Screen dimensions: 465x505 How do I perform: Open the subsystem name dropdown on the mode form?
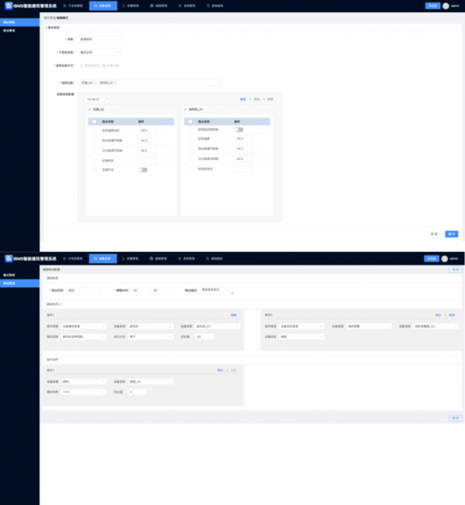pos(100,52)
